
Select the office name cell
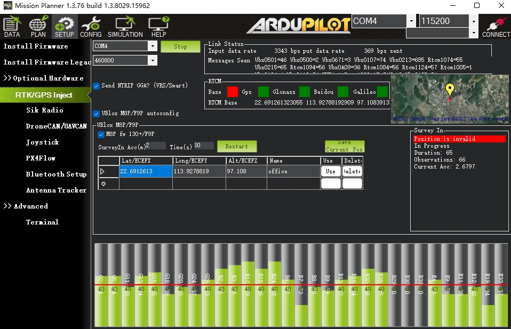pyautogui.click(x=293, y=171)
